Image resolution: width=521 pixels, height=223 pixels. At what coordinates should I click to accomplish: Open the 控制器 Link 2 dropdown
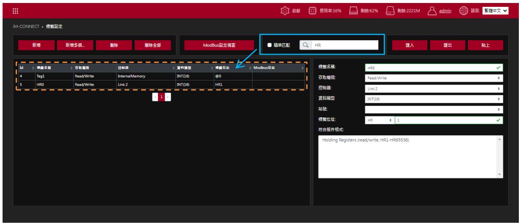pyautogui.click(x=434, y=88)
